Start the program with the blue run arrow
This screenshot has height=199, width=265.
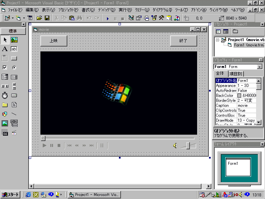(x=108, y=19)
